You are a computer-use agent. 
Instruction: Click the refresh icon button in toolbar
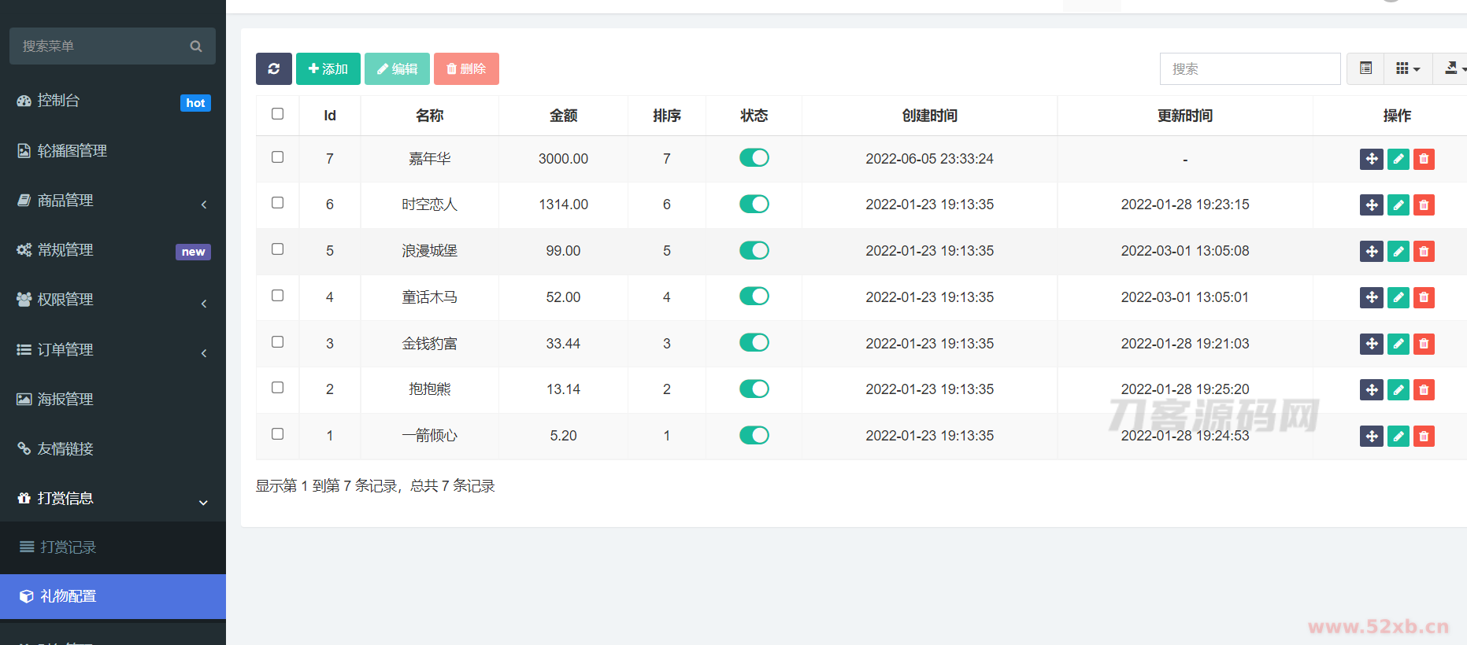point(273,69)
